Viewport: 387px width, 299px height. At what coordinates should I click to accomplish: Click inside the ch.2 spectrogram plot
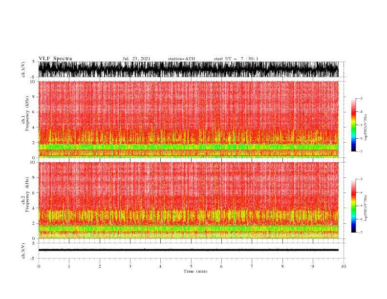[188, 200]
